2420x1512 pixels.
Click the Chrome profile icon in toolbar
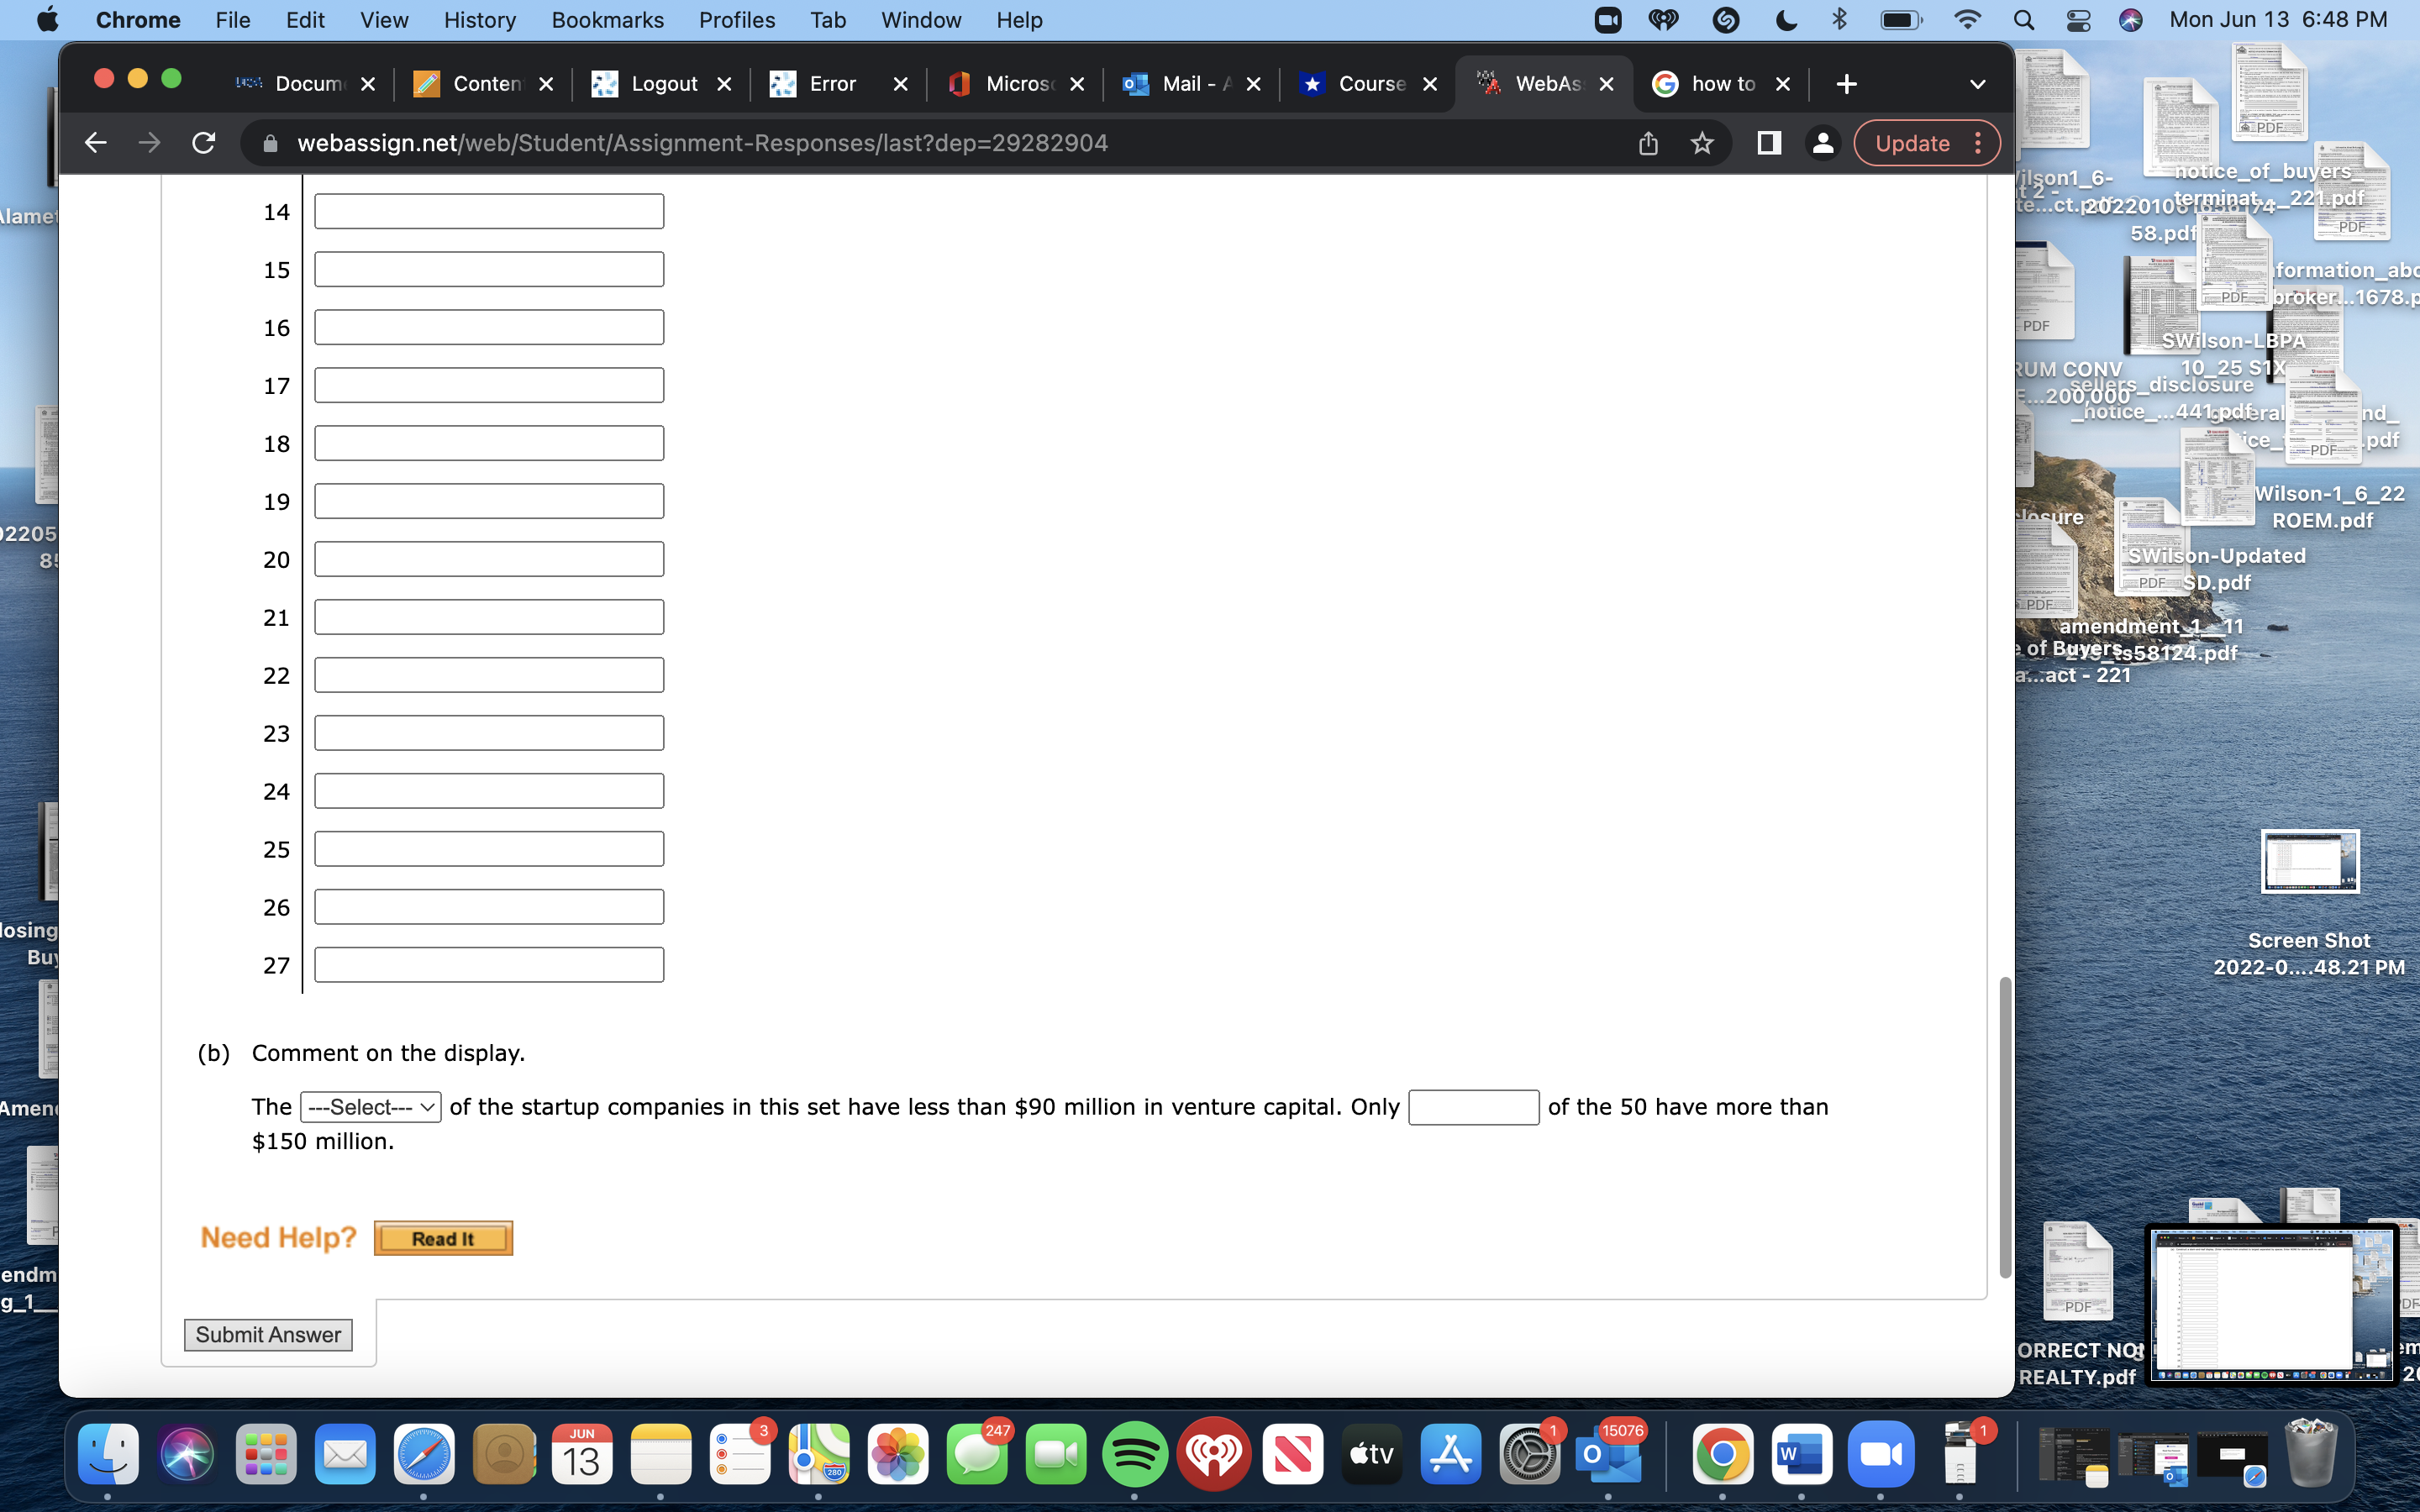[x=1822, y=143]
